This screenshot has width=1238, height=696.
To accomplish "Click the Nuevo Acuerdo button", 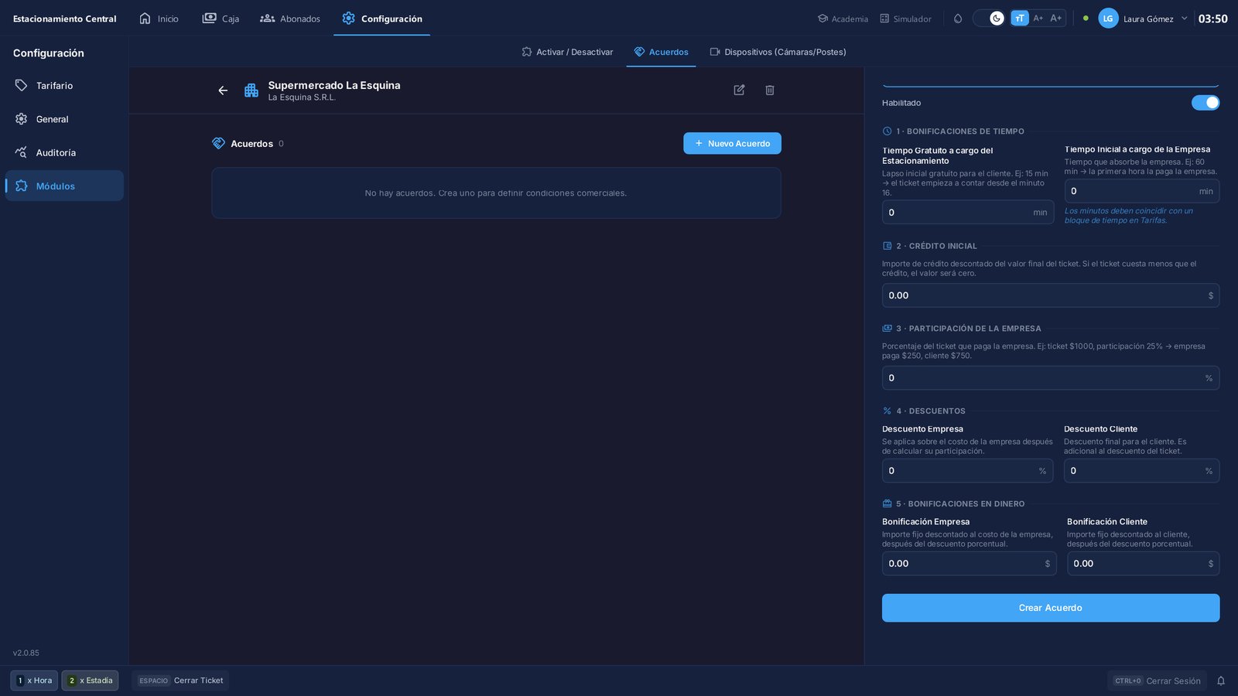I will click(732, 143).
